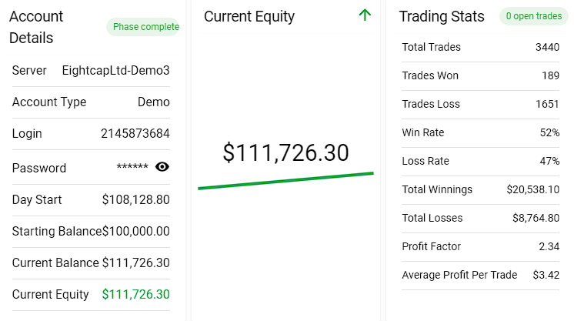574x321 pixels.
Task: Click the Day Start amount
Action: click(136, 199)
